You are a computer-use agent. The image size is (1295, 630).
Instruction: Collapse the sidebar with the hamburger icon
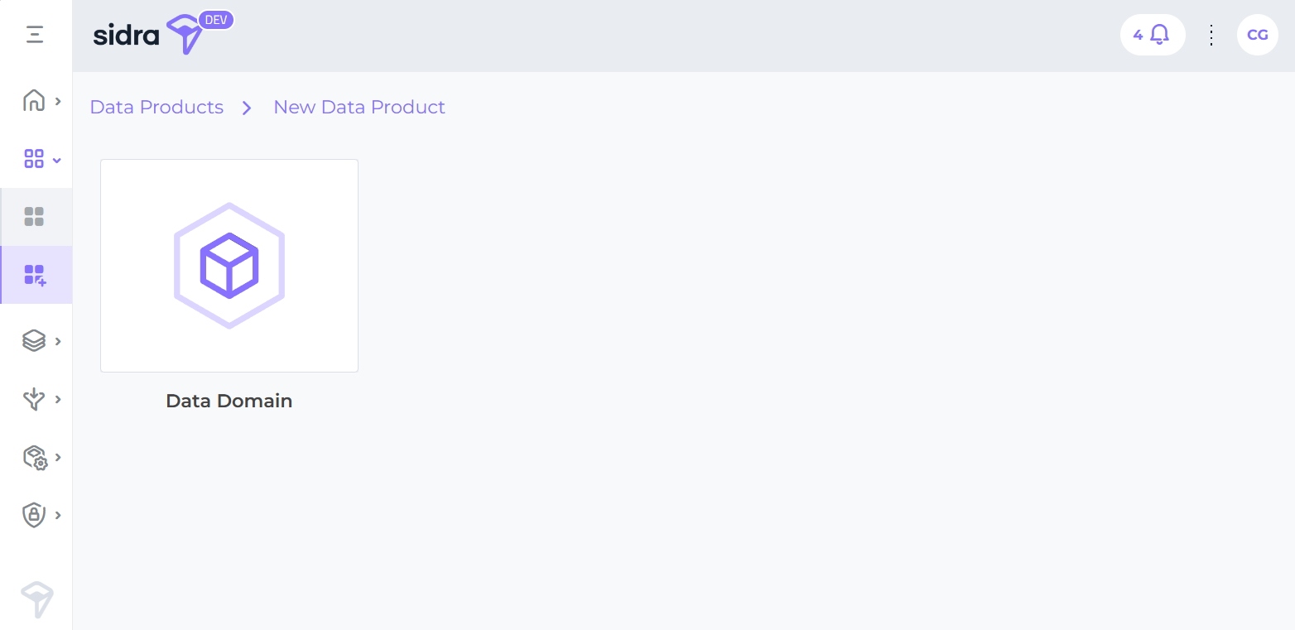[x=35, y=35]
